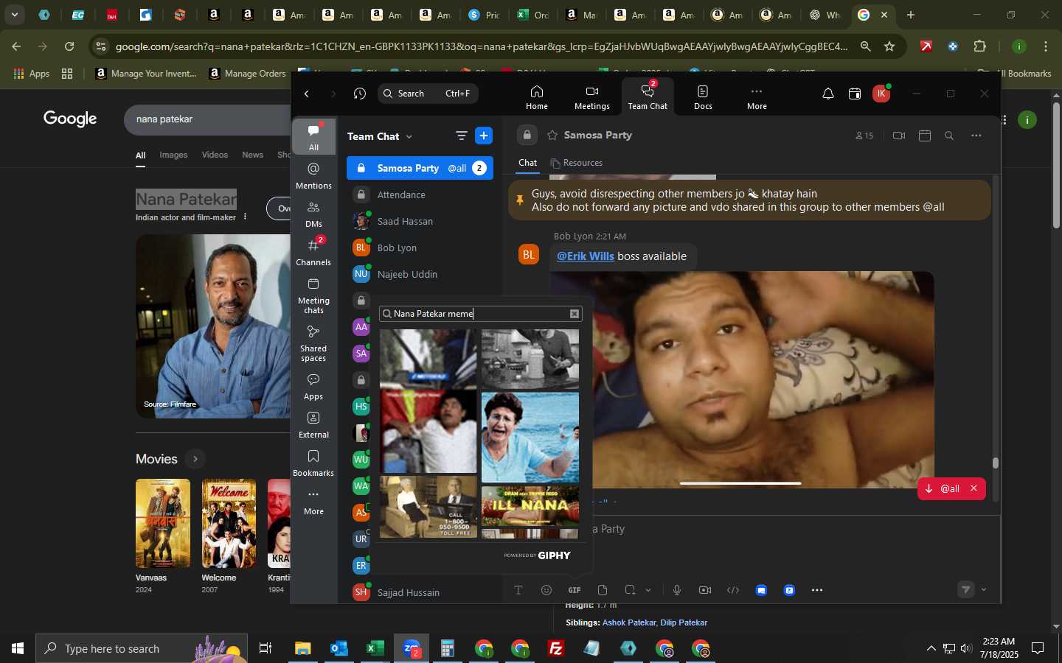
Task: Open the IK profile avatar
Action: pyautogui.click(x=881, y=94)
